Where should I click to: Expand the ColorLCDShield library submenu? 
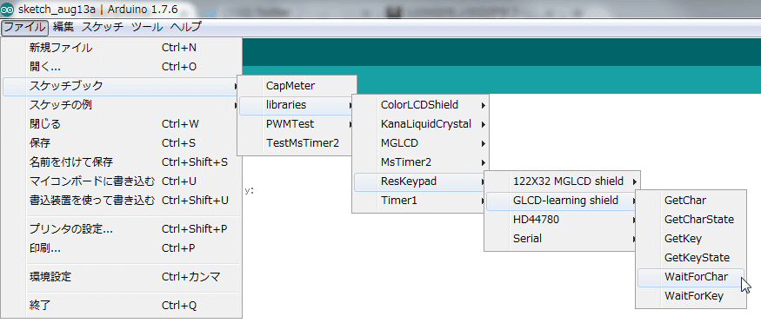point(421,105)
